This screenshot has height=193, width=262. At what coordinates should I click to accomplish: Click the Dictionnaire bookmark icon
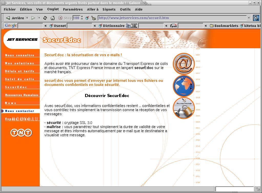[x=100, y=26]
